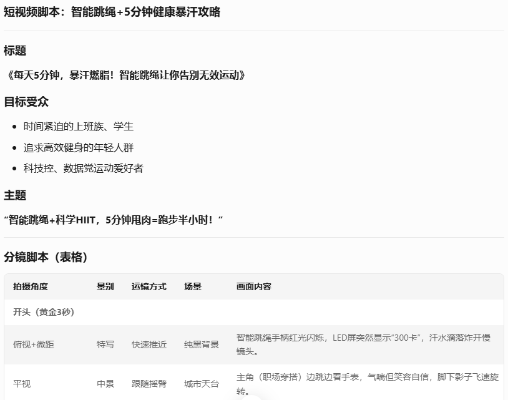Click the 跟随摇臂 camera movement cell

(x=149, y=383)
